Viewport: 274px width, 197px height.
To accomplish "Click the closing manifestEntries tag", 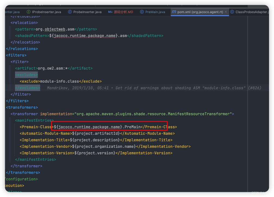I will pos(35,160).
